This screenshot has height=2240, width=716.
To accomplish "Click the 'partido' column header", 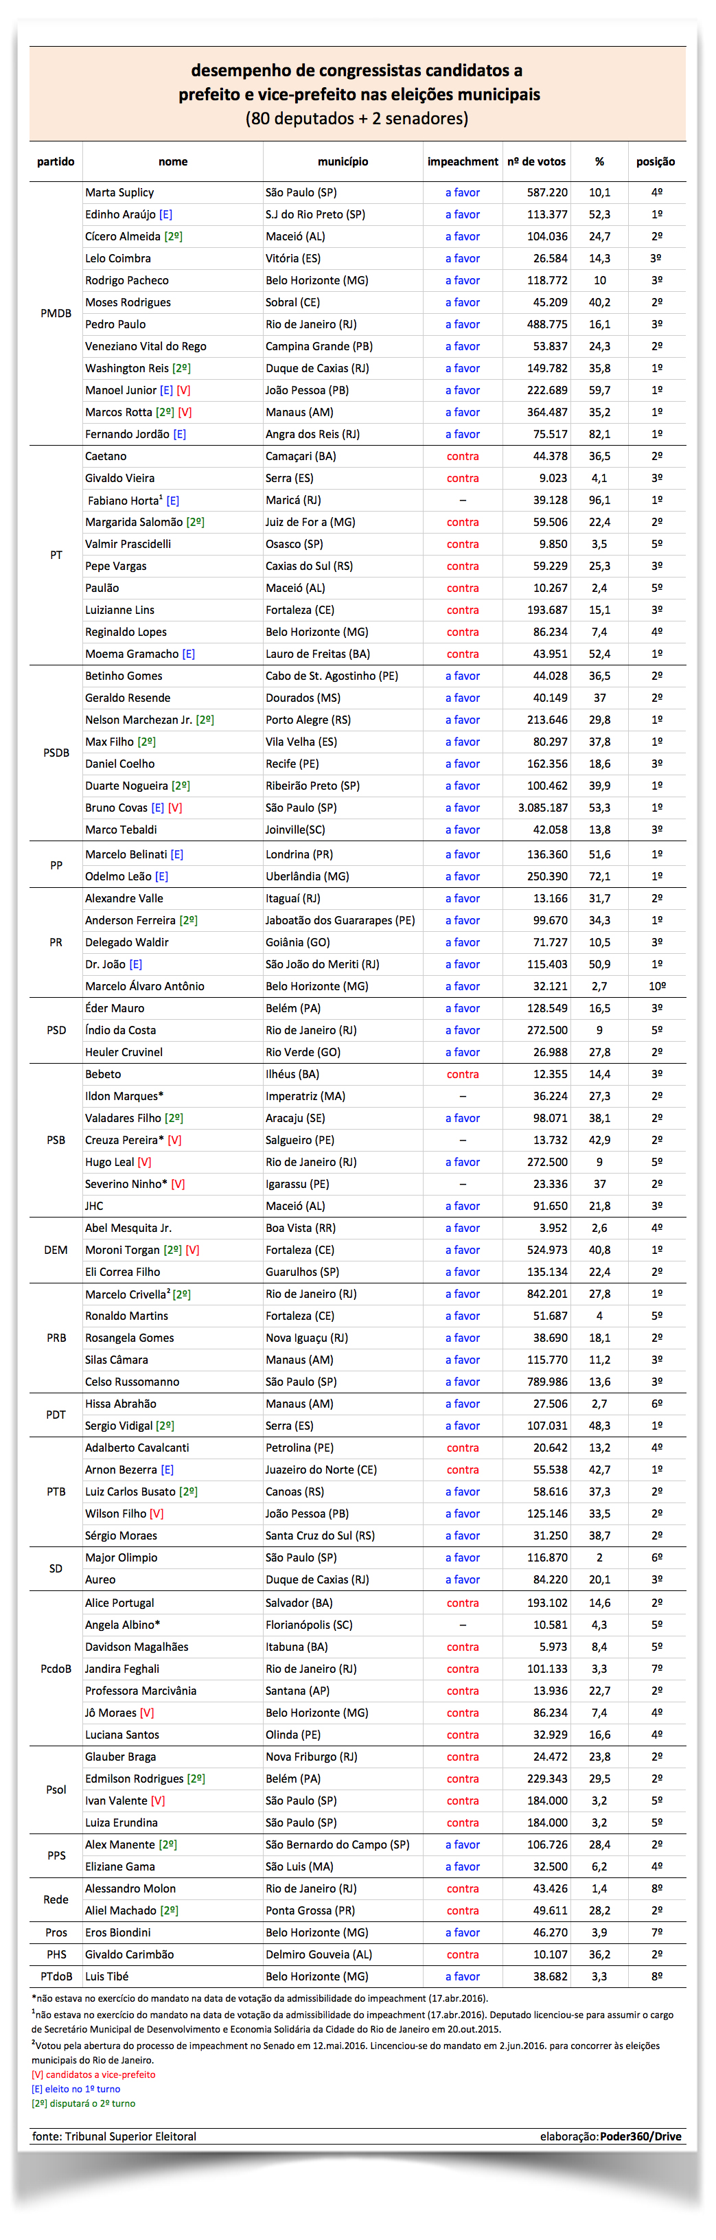I will point(56,162).
